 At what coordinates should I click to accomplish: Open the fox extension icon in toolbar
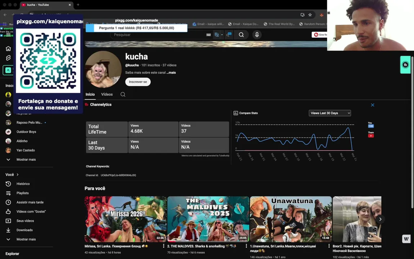(x=321, y=15)
